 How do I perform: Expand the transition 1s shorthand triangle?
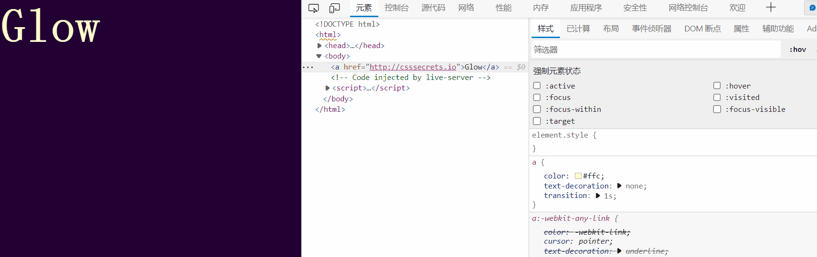click(598, 196)
